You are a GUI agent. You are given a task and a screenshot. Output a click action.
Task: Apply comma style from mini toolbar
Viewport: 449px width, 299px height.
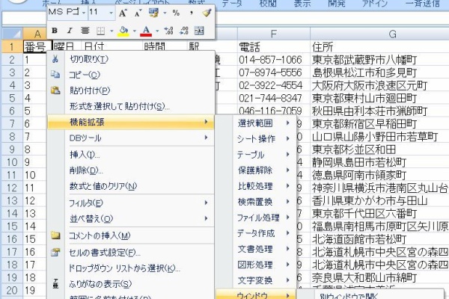[x=192, y=13]
